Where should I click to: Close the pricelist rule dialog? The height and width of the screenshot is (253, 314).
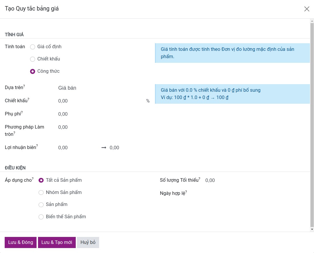307,9
